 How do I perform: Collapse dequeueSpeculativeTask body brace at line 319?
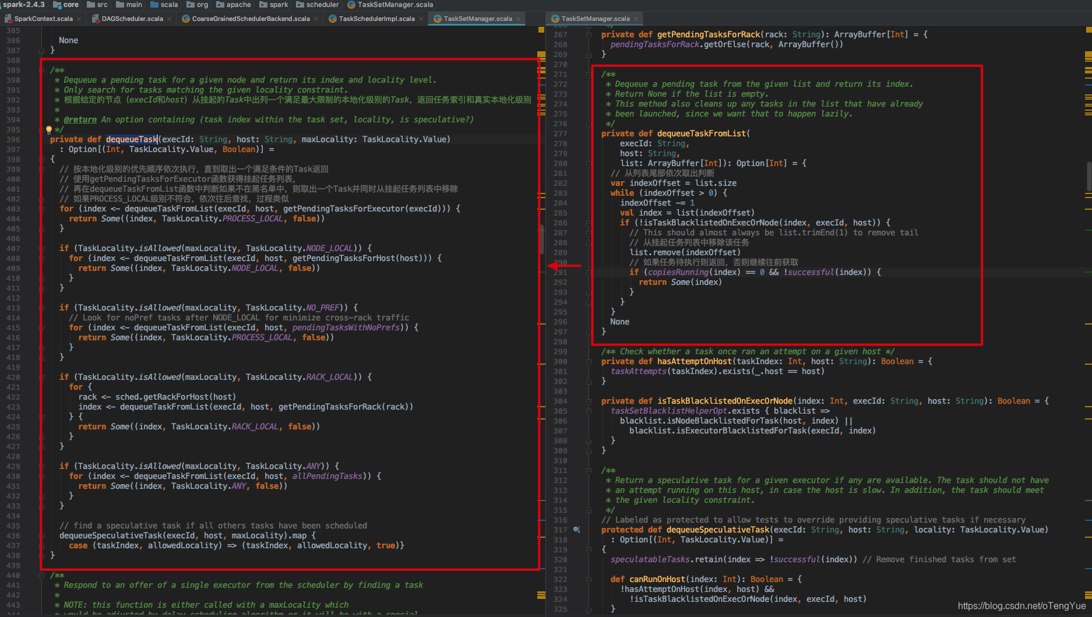click(x=589, y=549)
